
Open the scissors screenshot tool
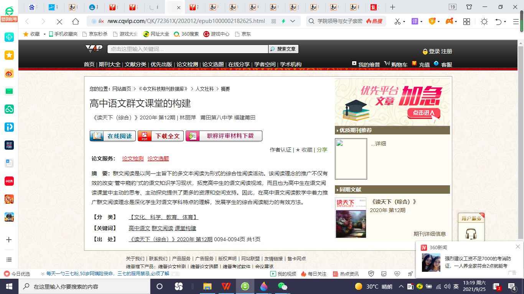[x=397, y=21]
